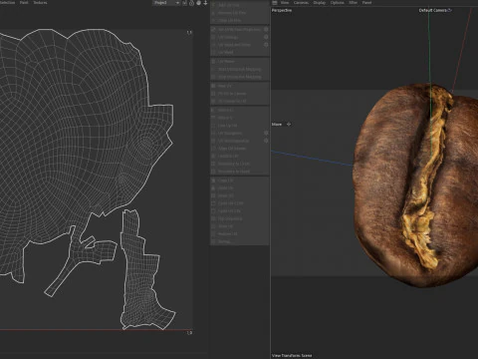Open the viewport Options menu
This screenshot has height=359, width=478.
[337, 3]
